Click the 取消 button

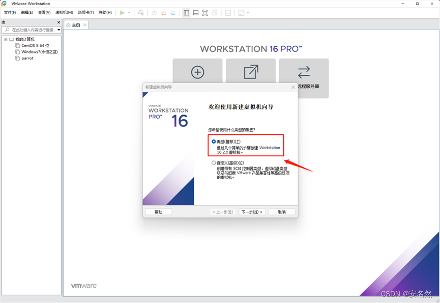pyautogui.click(x=282, y=212)
